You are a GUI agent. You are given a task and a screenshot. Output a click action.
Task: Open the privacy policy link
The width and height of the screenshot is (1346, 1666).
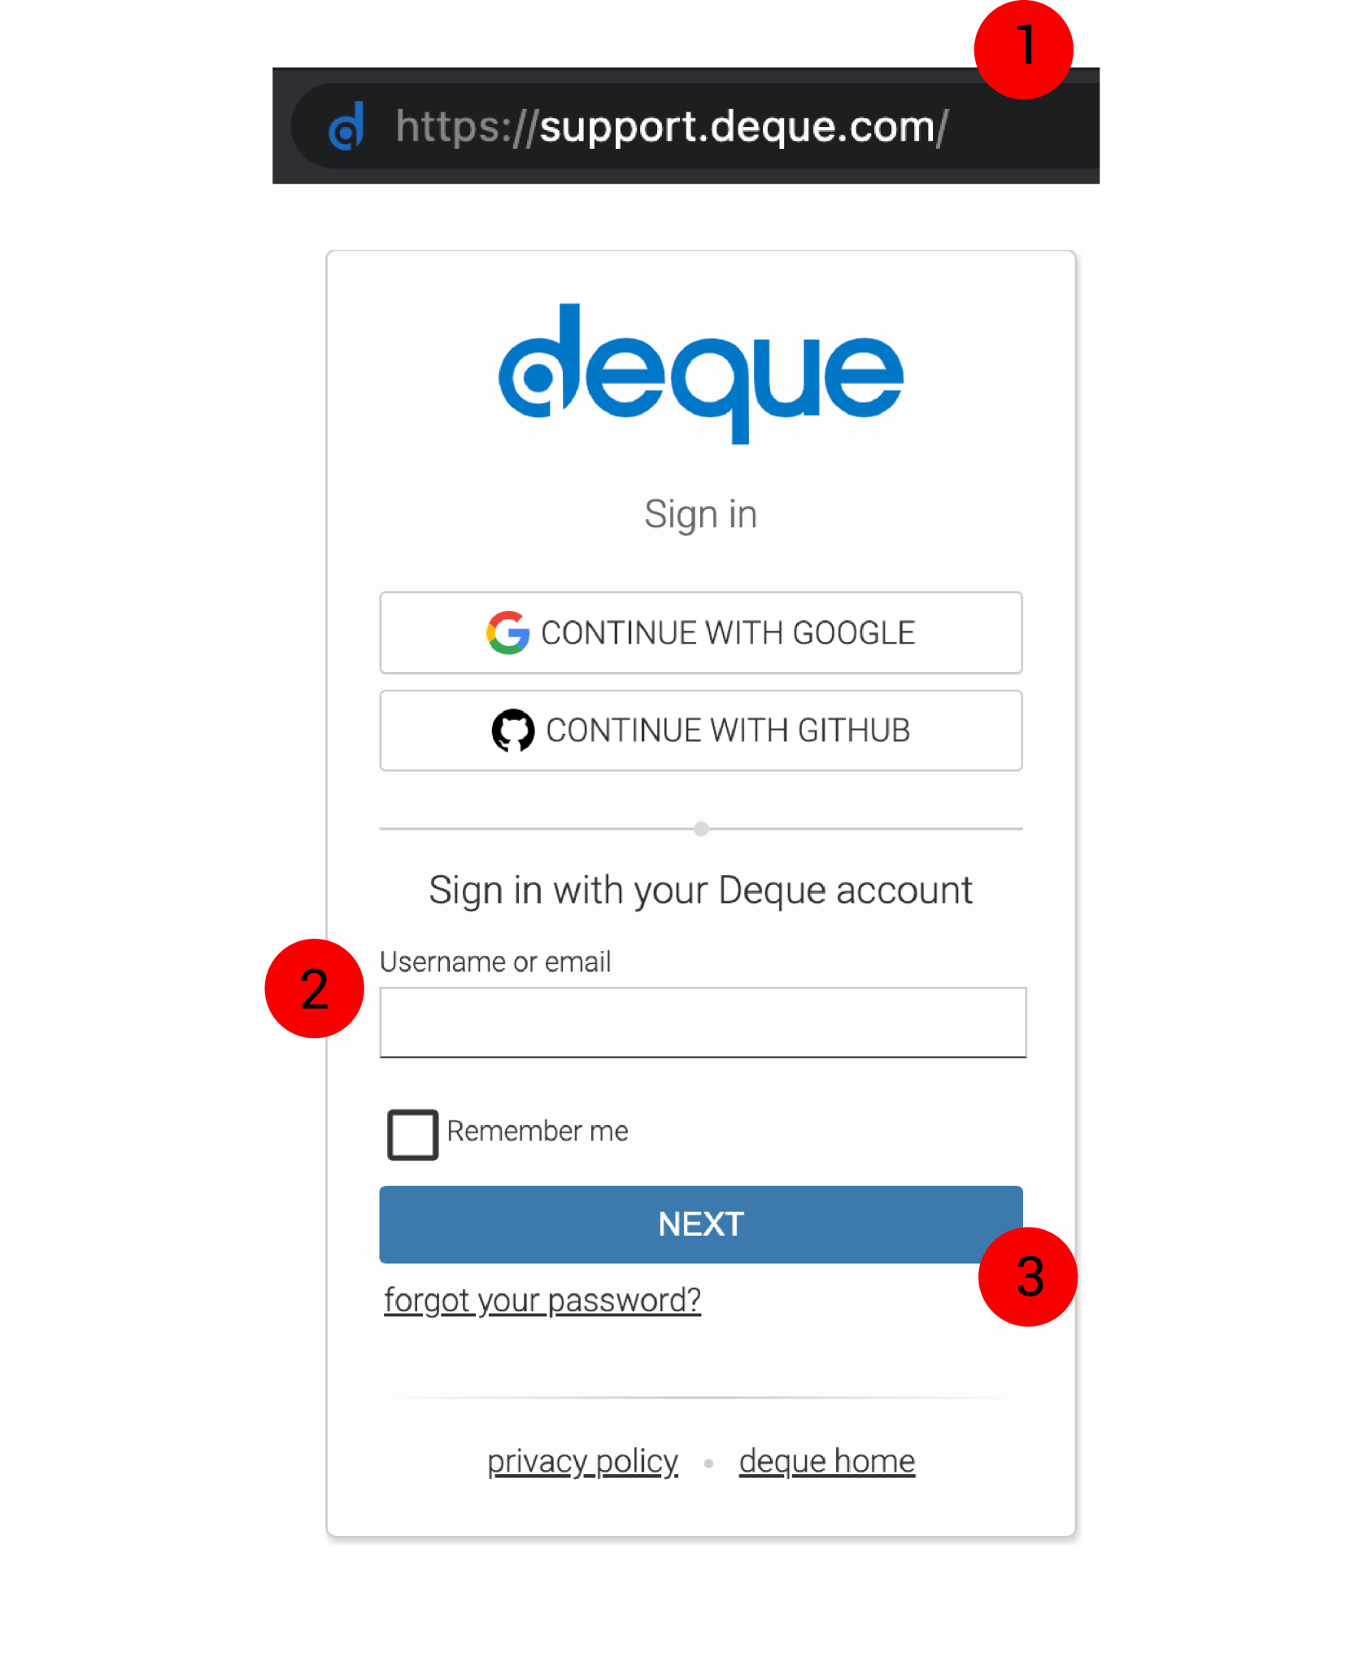coord(582,1462)
